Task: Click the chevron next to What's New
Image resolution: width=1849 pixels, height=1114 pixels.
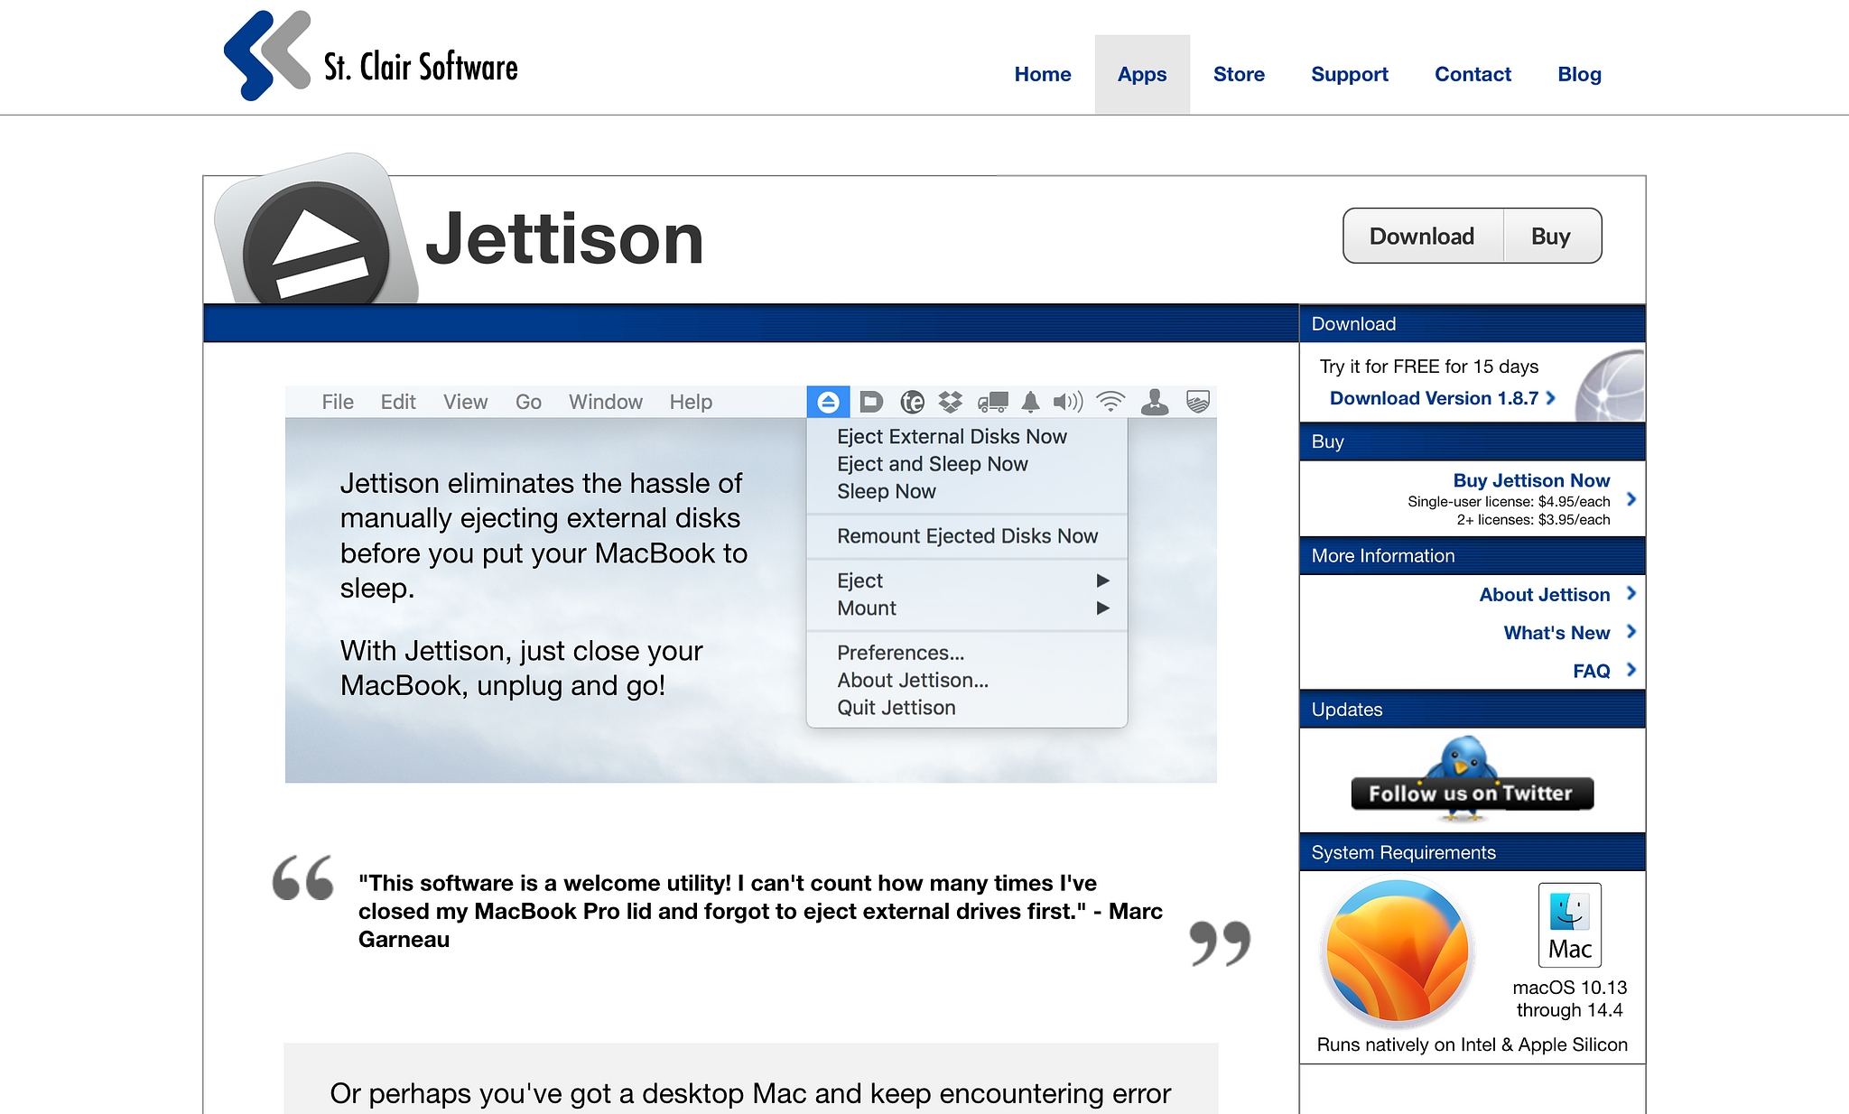Action: click(x=1631, y=632)
